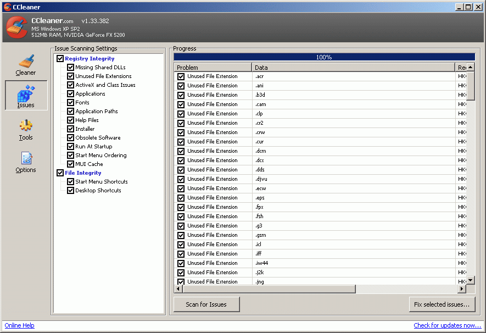The image size is (486, 333).
Task: Select the .dds data cell
Action: 354,170
